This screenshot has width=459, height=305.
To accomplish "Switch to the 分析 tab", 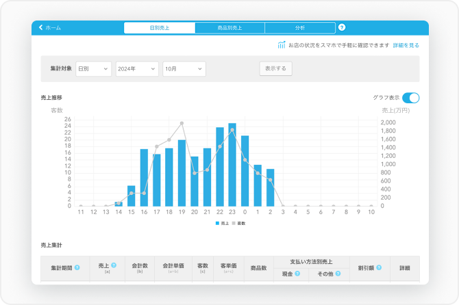I will click(300, 28).
